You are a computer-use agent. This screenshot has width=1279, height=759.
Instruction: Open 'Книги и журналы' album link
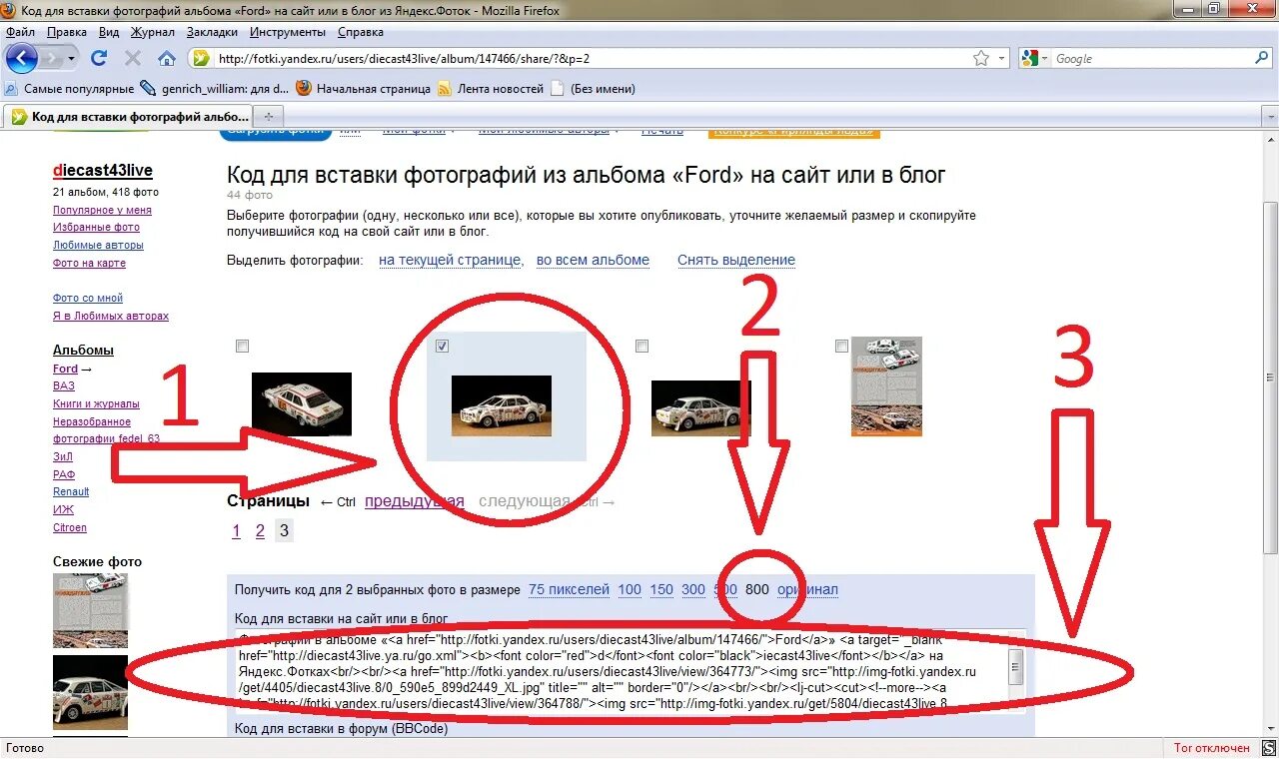pyautogui.click(x=96, y=404)
